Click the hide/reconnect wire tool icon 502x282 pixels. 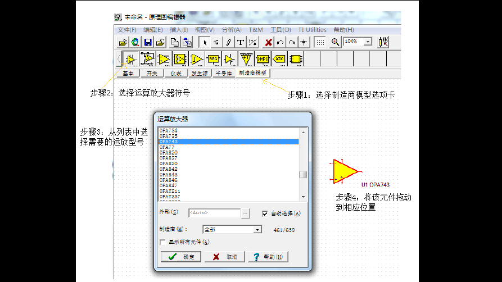(252, 42)
